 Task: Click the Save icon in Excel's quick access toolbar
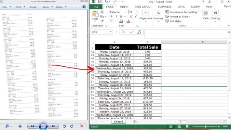tap(100, 2)
